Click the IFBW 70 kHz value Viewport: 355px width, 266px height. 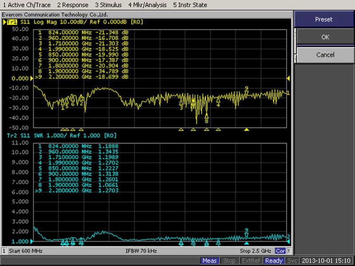point(141,251)
